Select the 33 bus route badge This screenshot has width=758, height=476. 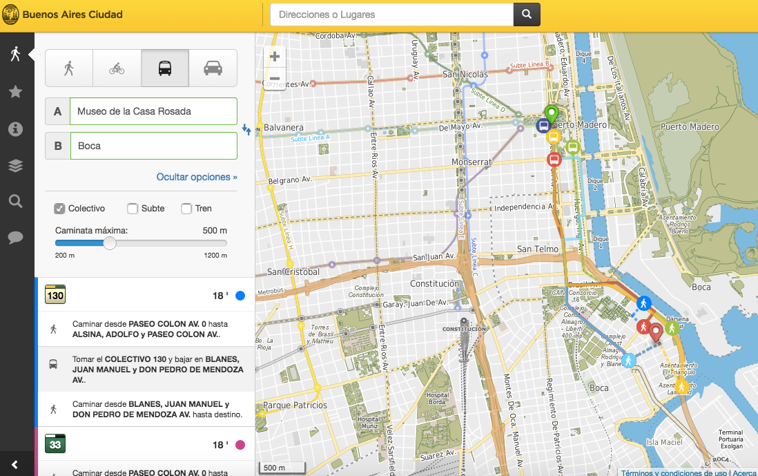point(55,444)
